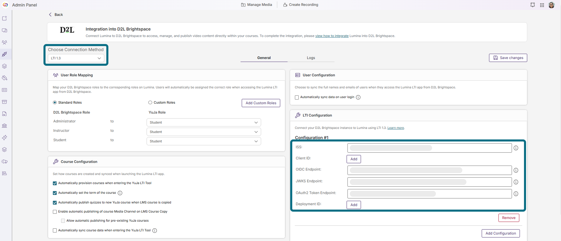Open the Administrator role mapping dropdown
This screenshot has height=241, width=561.
(x=204, y=122)
